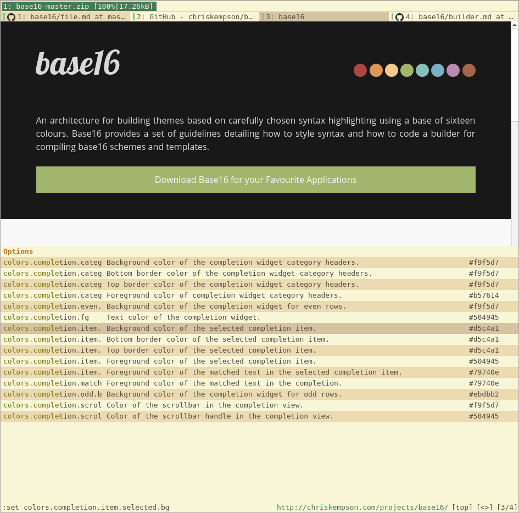519x513 pixels.
Task: Click the orange colour dot
Action: [x=376, y=70]
